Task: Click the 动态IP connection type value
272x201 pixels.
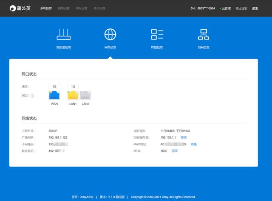Action: (53, 131)
